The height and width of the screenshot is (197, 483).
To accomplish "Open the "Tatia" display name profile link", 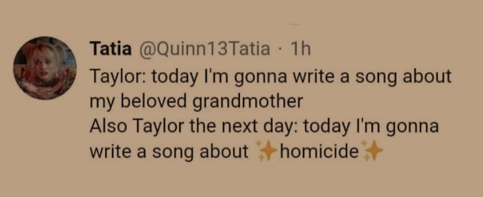I will [x=110, y=49].
